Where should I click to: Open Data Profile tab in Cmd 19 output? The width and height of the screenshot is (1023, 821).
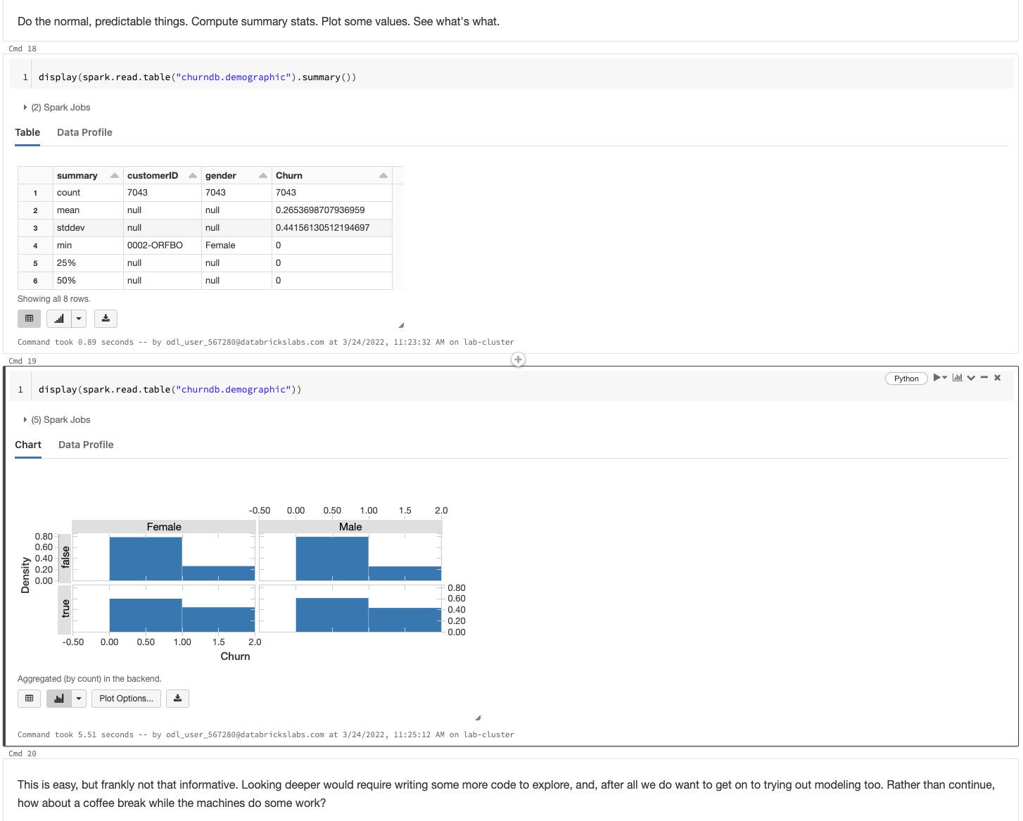(86, 445)
